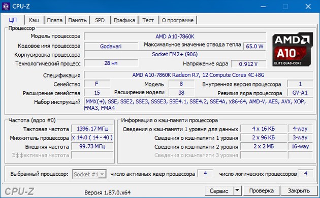Viewport: 320px width, 198px height.
Task: Open the Socket #1 processor selection dropdown
Action: (x=89, y=174)
